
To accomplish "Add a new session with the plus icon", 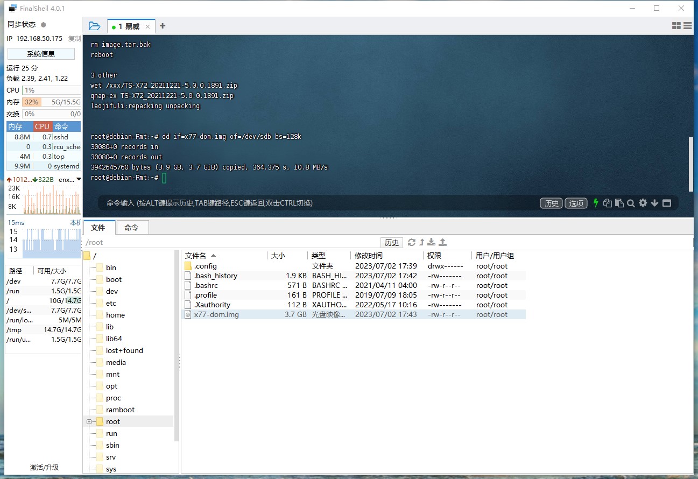I will pyautogui.click(x=163, y=26).
